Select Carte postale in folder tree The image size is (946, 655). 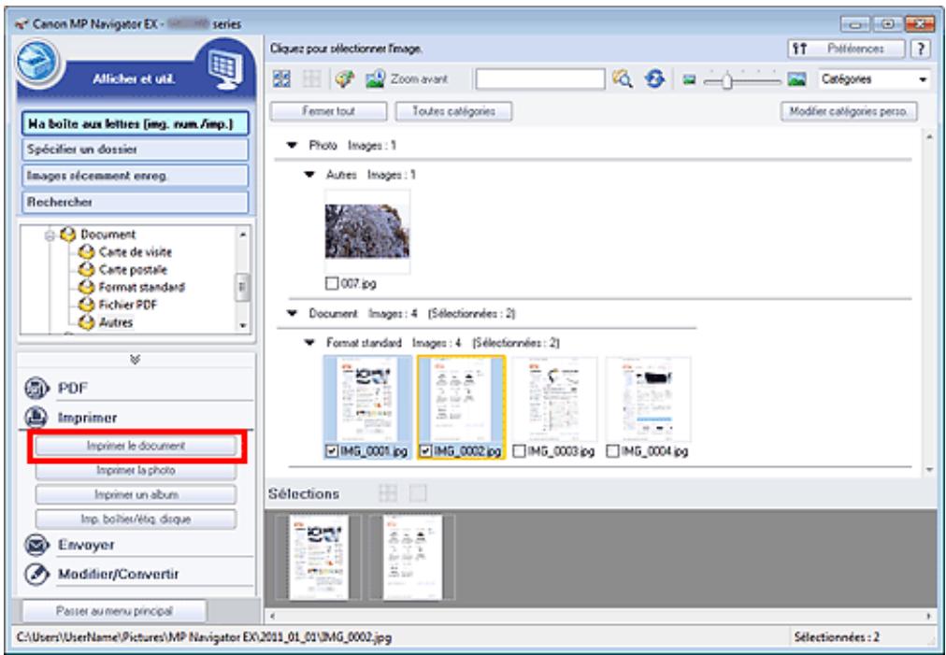(x=133, y=269)
